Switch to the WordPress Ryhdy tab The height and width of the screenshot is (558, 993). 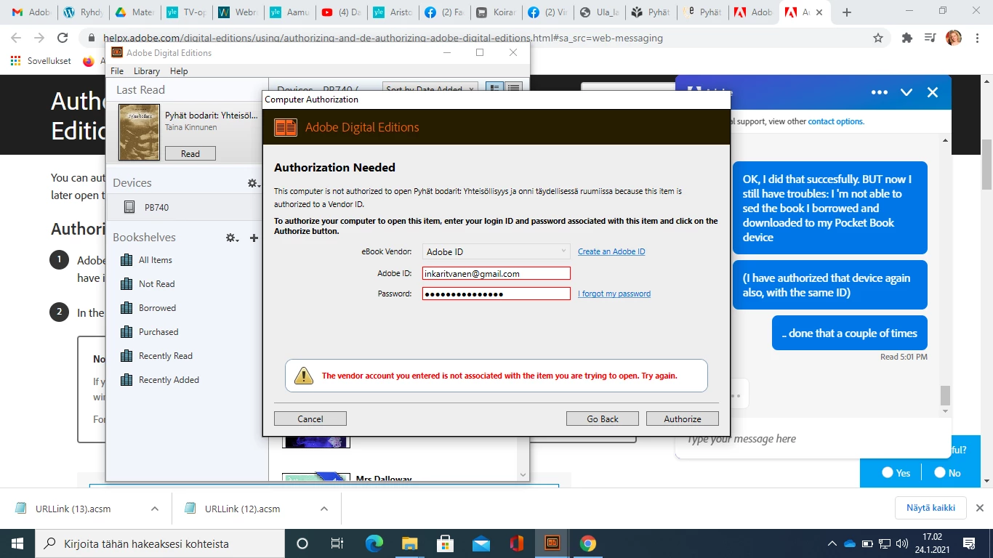coord(82,12)
